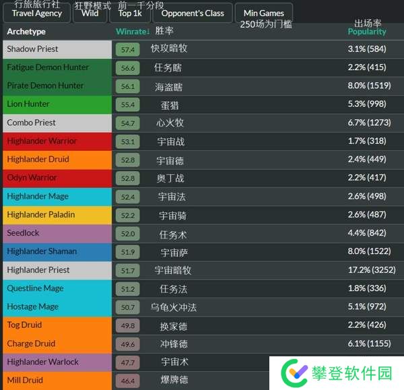Click popularity value 2.6% (498)
The width and height of the screenshot is (404, 390).
[x=367, y=197]
